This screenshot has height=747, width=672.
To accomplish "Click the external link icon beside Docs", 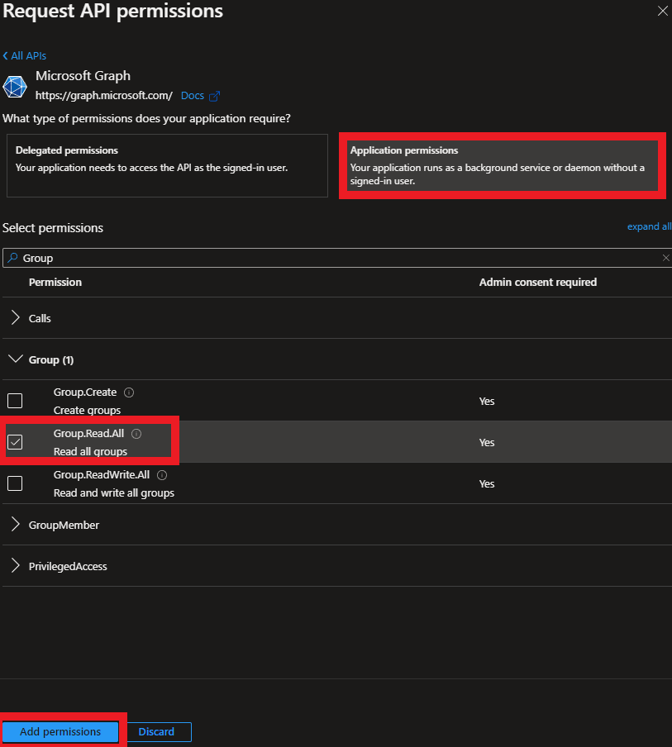I will pos(214,96).
